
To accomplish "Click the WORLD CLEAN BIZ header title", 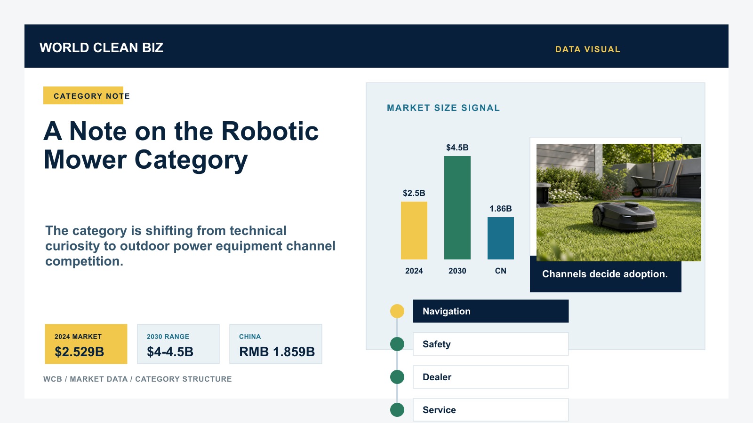I will (x=101, y=47).
